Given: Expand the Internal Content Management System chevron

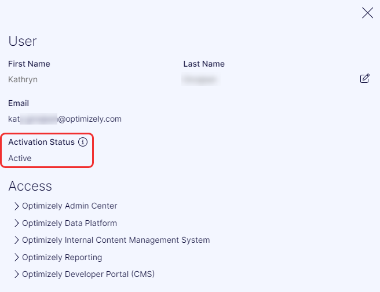Looking at the screenshot, I should pyautogui.click(x=16, y=240).
